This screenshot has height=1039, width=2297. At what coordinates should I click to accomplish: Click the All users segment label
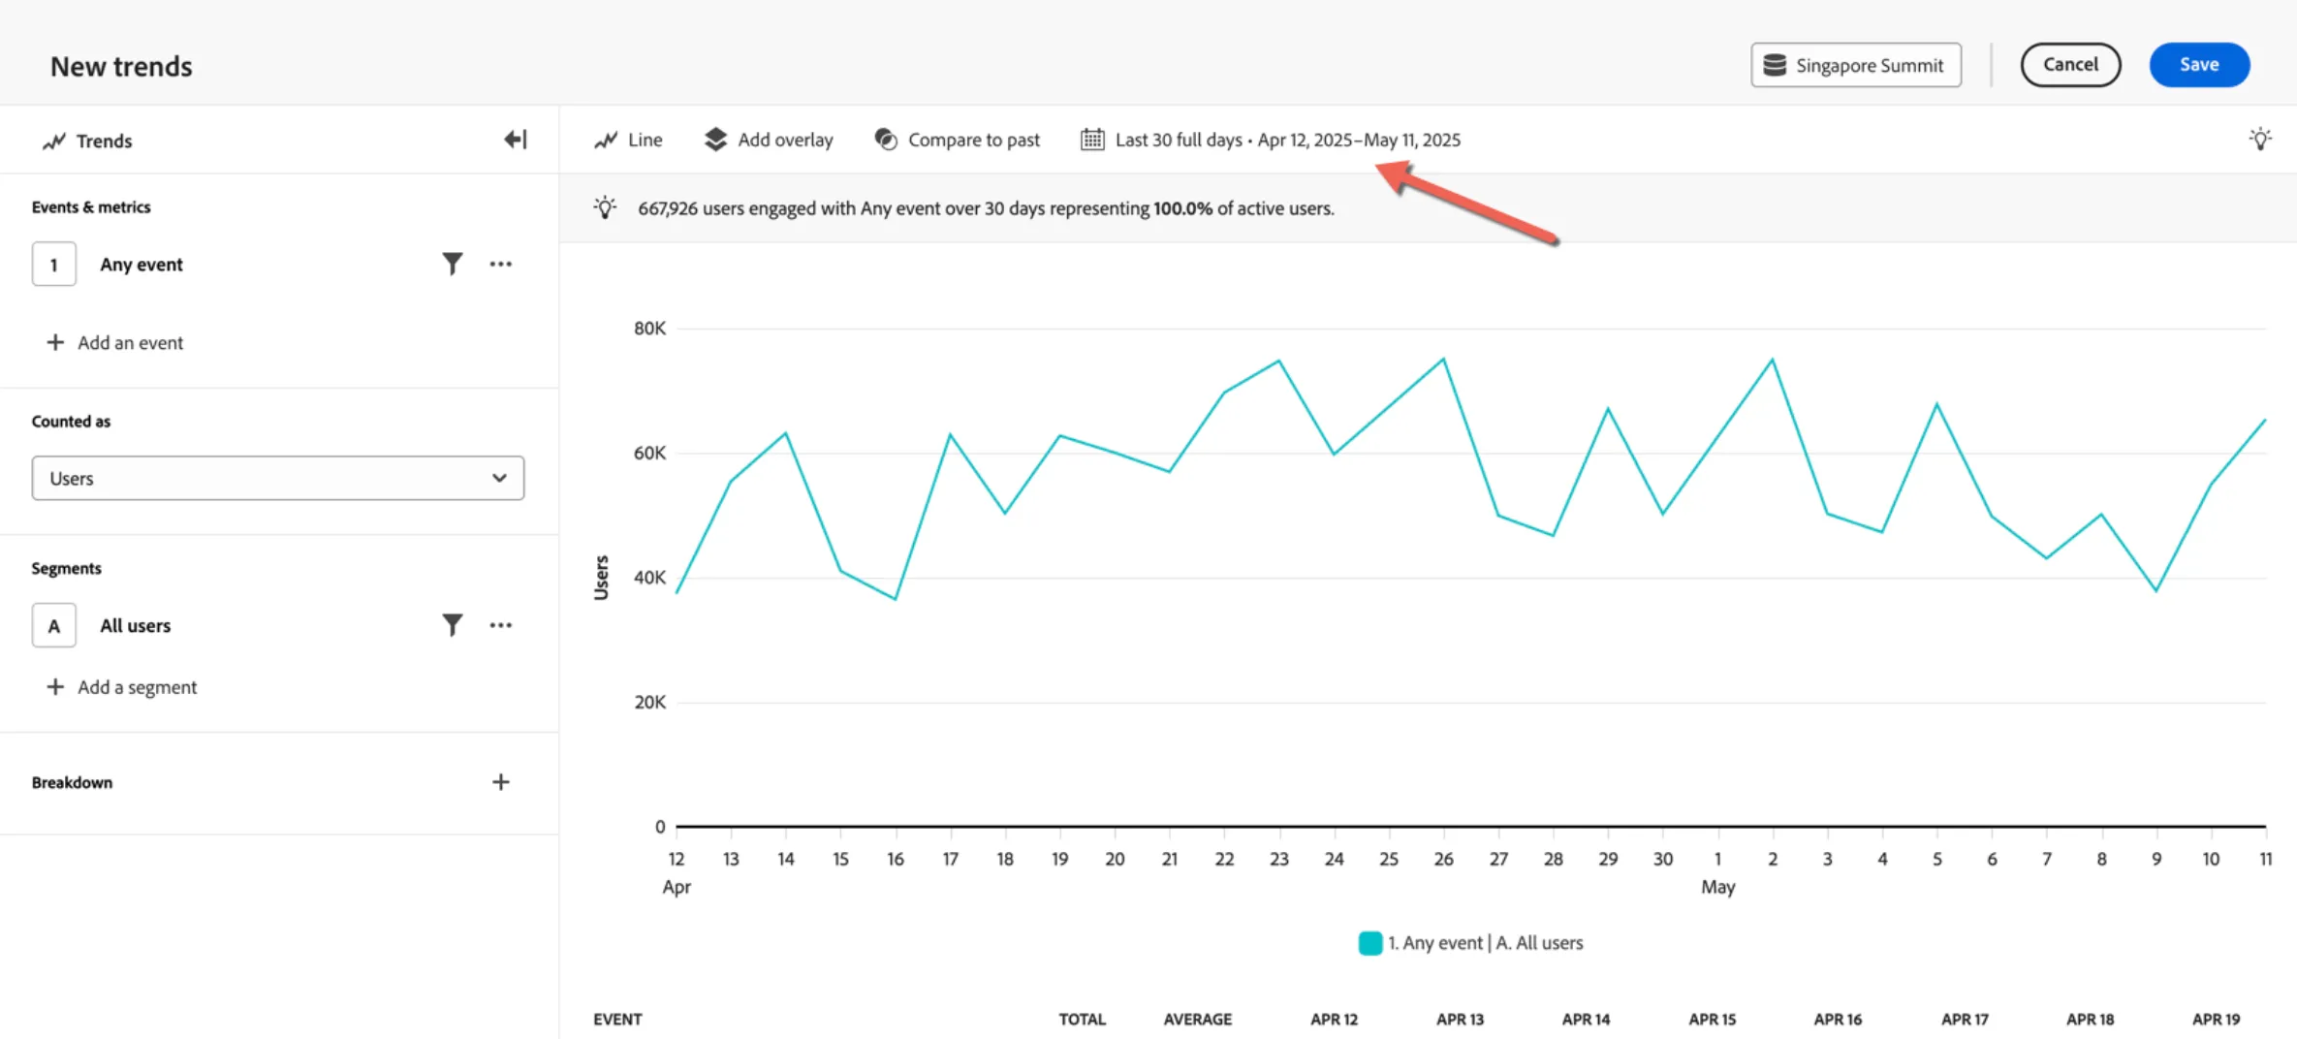coord(136,626)
